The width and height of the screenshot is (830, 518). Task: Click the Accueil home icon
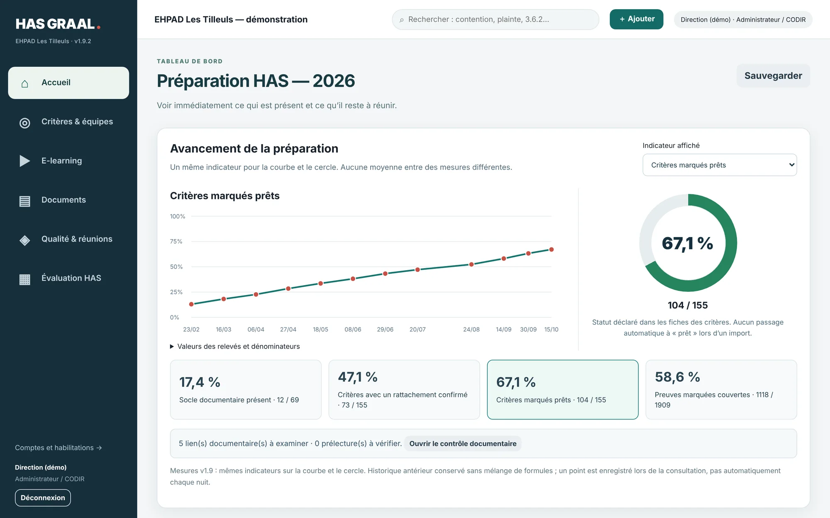(x=25, y=83)
